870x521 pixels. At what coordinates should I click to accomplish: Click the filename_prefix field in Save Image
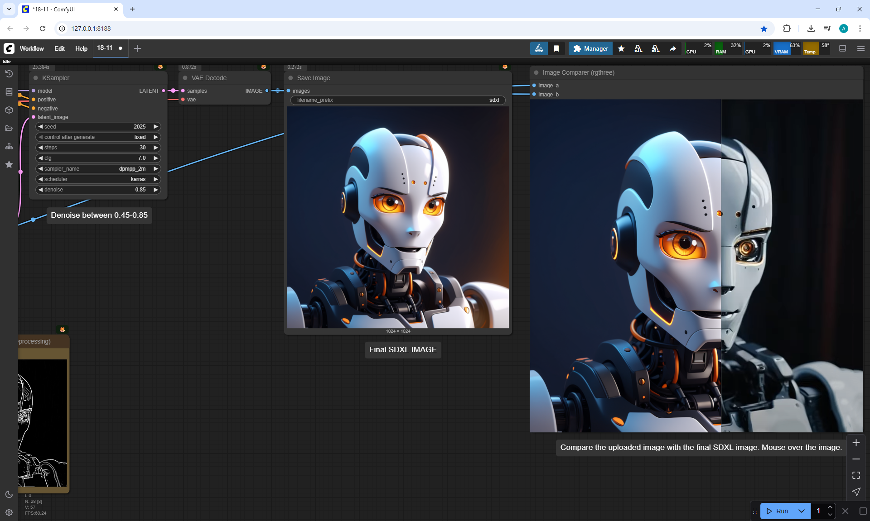[x=397, y=100]
